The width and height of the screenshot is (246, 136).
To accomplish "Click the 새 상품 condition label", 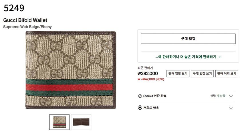I will [221, 96].
